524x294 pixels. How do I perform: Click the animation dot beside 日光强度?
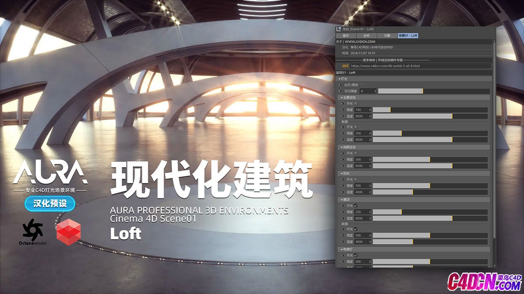click(x=341, y=91)
